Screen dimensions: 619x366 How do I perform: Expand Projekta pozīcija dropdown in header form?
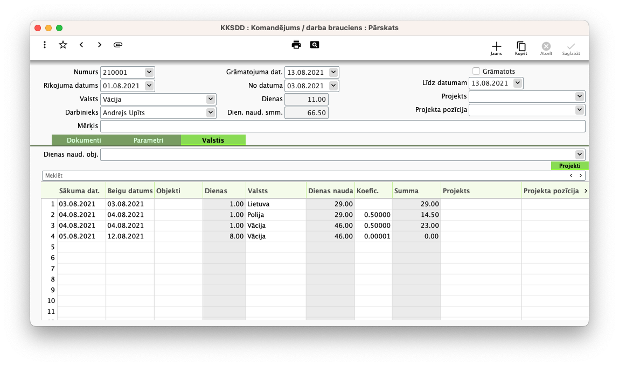tap(579, 110)
